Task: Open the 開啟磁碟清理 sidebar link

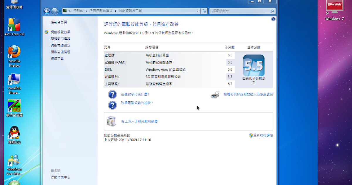Action: (x=60, y=52)
